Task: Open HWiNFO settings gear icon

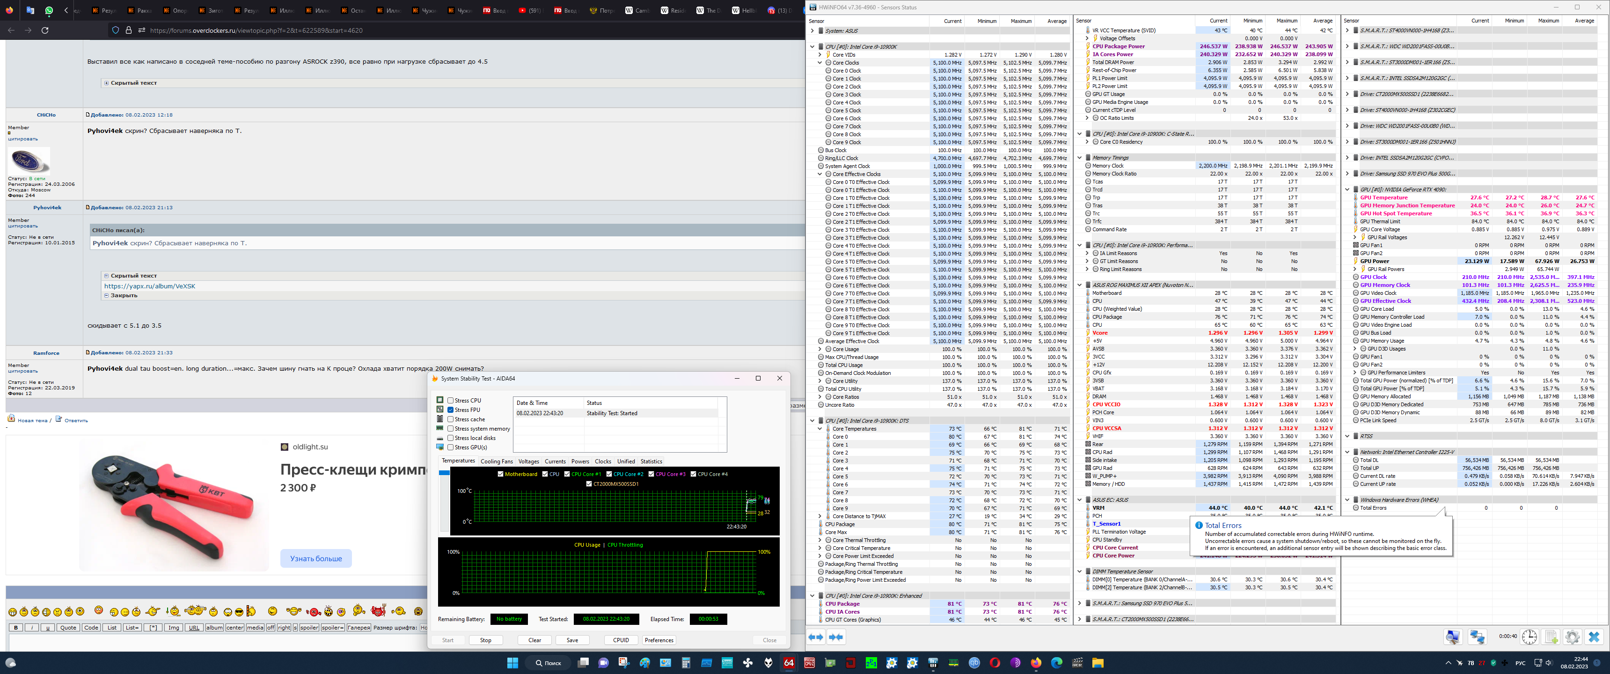Action: [x=1572, y=637]
